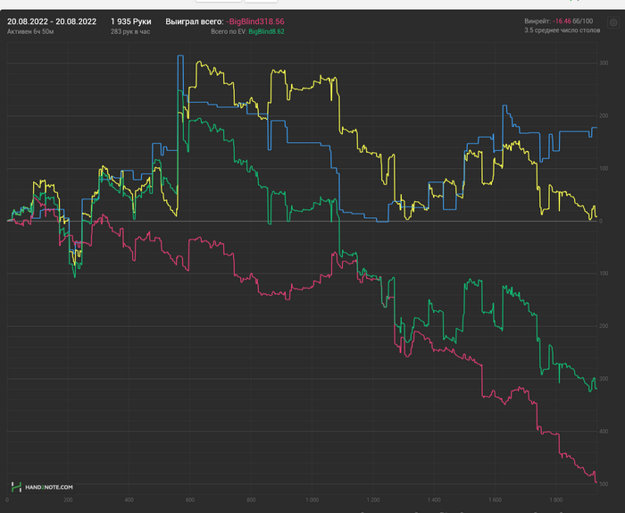Click the BigBlind8.62 EV value
This screenshot has height=513, width=625.
[x=266, y=31]
